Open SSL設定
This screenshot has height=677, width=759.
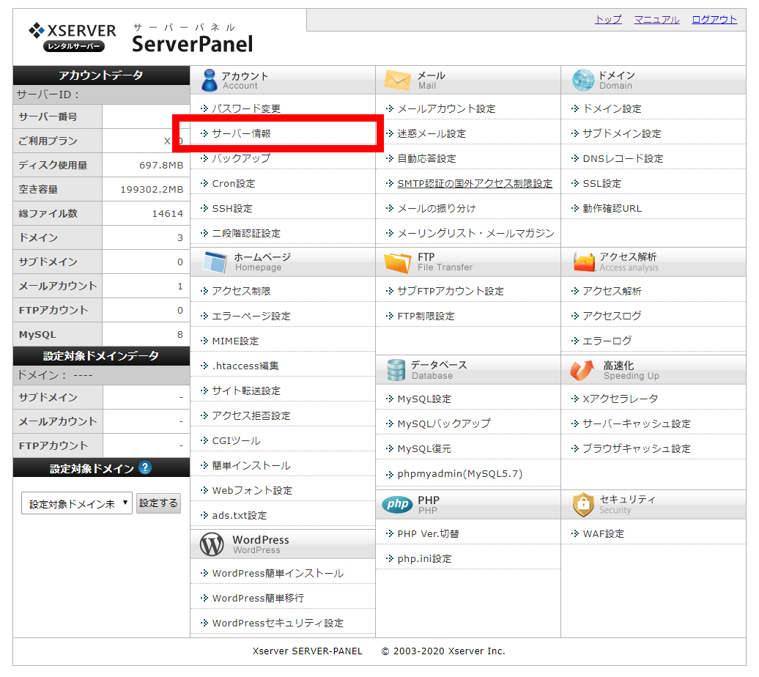coord(601,183)
